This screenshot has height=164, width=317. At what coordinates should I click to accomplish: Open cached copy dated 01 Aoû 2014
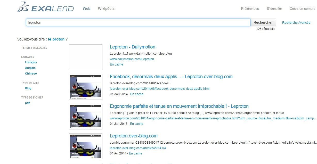tap(137, 94)
